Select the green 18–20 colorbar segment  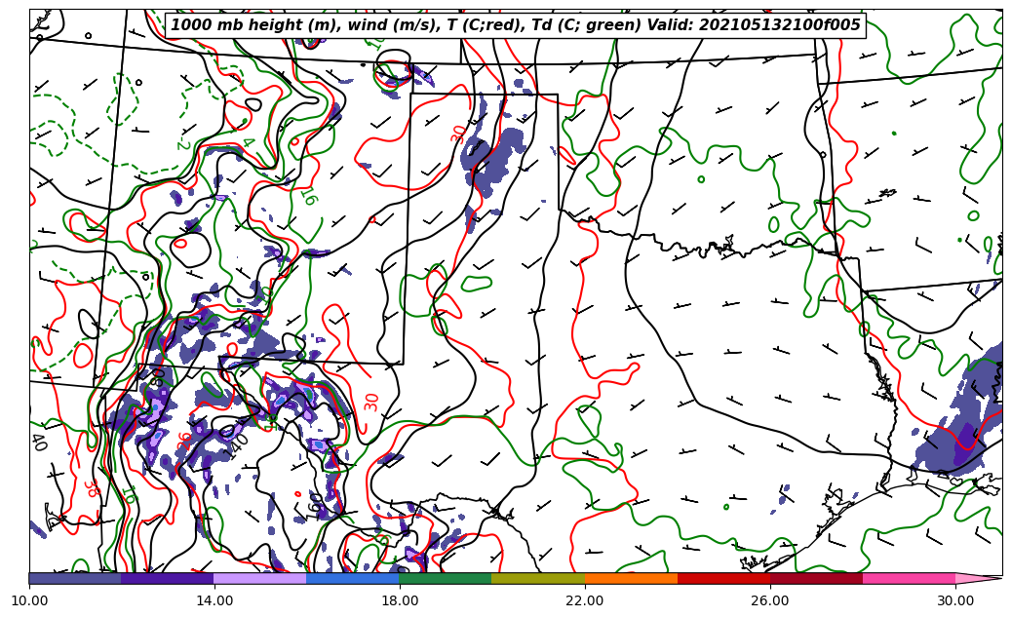click(x=446, y=578)
